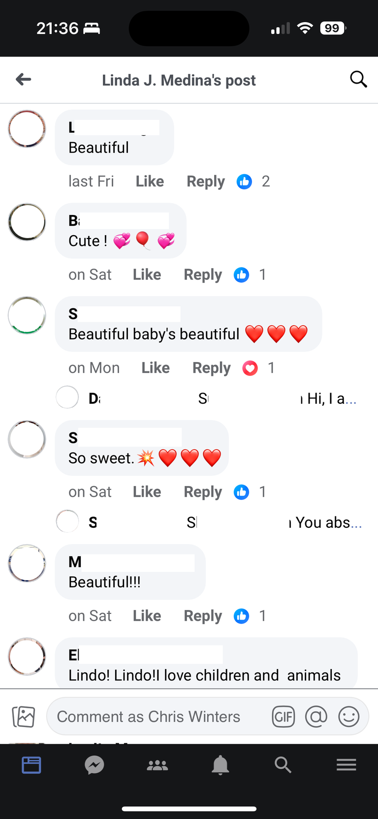The width and height of the screenshot is (378, 819).
Task: Go back with the back arrow
Action: [x=23, y=79]
